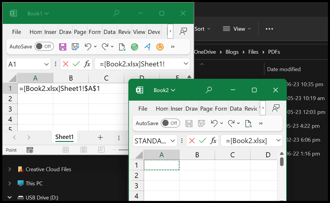Screen dimensions: 330x203
Task: Select cell A1 in Book2
Action: point(162,165)
